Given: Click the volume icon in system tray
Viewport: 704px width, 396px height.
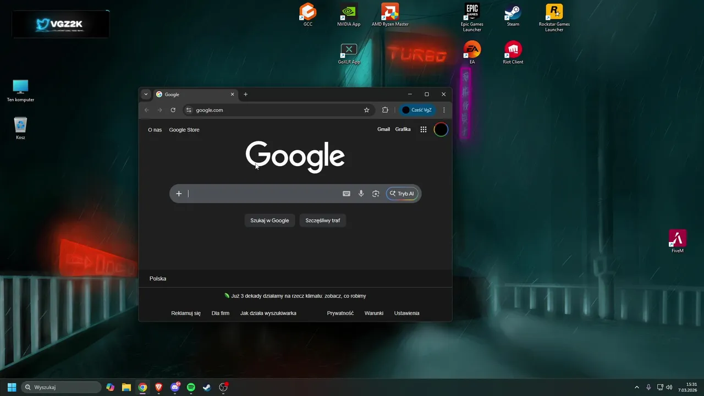Looking at the screenshot, I should click(x=669, y=387).
